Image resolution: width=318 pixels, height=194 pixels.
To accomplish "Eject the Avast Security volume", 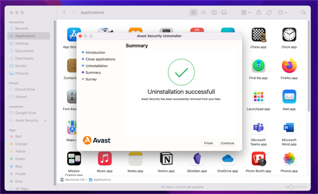I will 46,120.
